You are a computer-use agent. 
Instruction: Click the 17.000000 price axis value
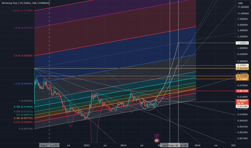tap(243, 7)
